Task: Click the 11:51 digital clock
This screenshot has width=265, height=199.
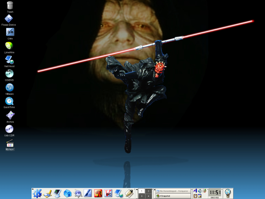Action: point(214,192)
